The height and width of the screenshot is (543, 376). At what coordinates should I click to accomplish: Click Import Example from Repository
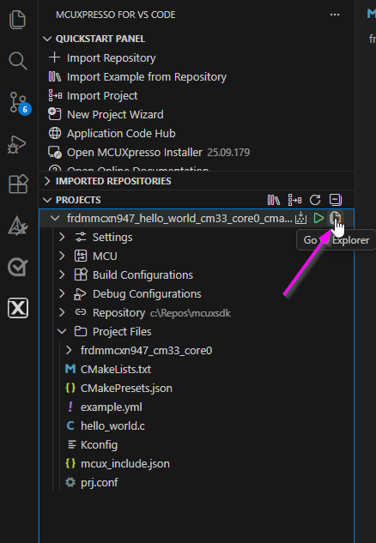[x=147, y=76]
